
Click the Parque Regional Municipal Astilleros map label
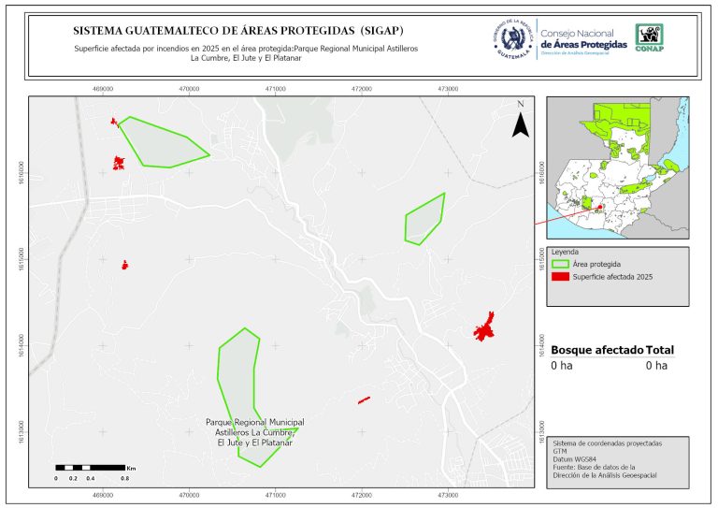pos(254,432)
